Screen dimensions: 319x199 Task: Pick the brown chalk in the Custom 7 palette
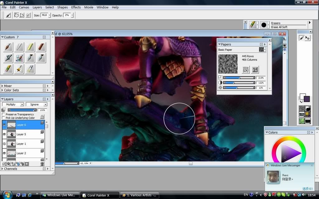coord(41,47)
